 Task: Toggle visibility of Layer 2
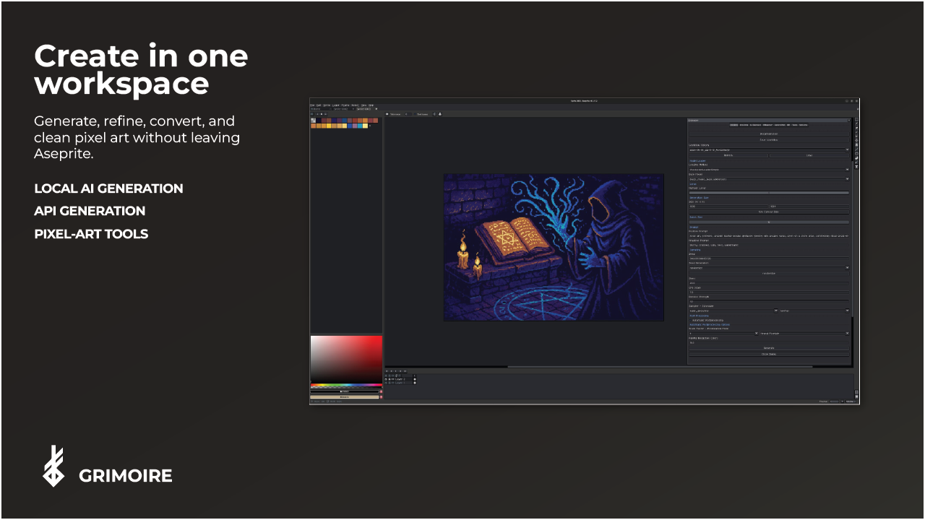point(386,379)
